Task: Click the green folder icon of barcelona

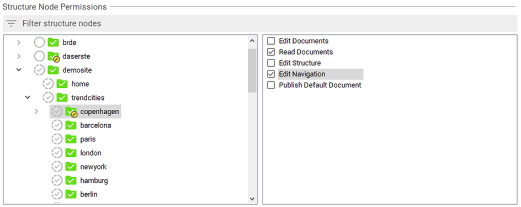Action: click(x=71, y=125)
